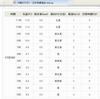Click the 風向(16方位) column header

[58, 14]
